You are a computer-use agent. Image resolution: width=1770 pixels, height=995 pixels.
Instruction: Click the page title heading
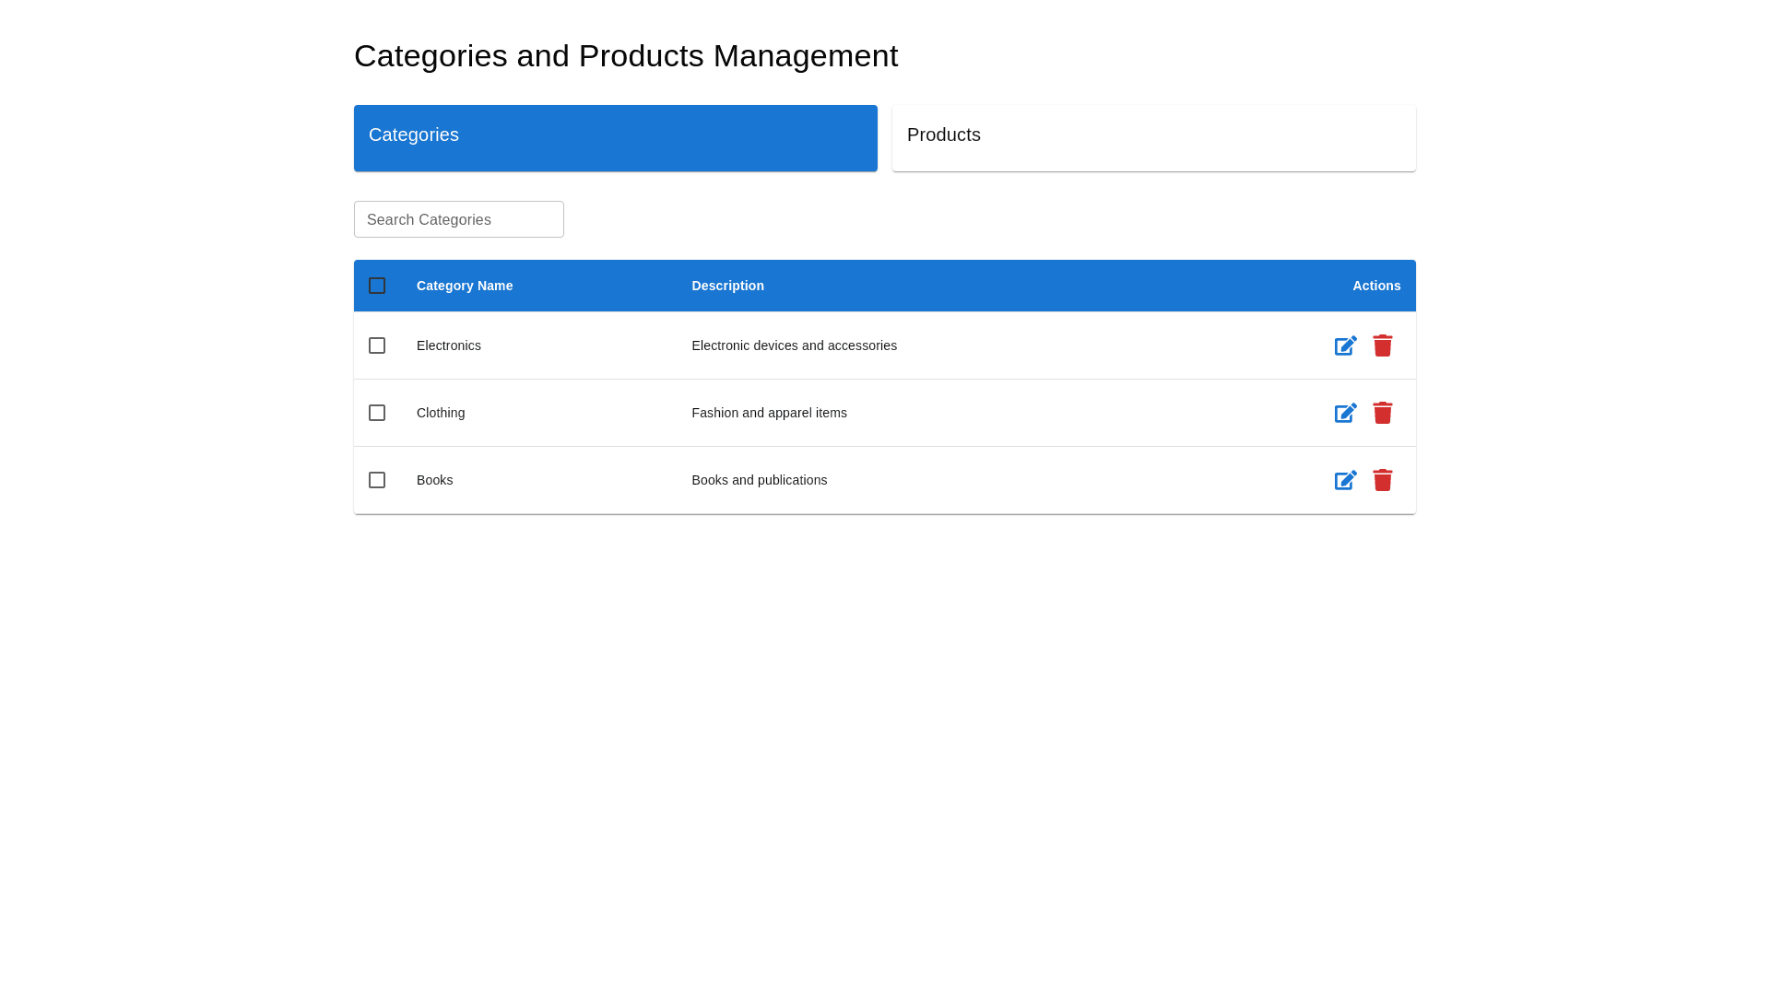625,56
